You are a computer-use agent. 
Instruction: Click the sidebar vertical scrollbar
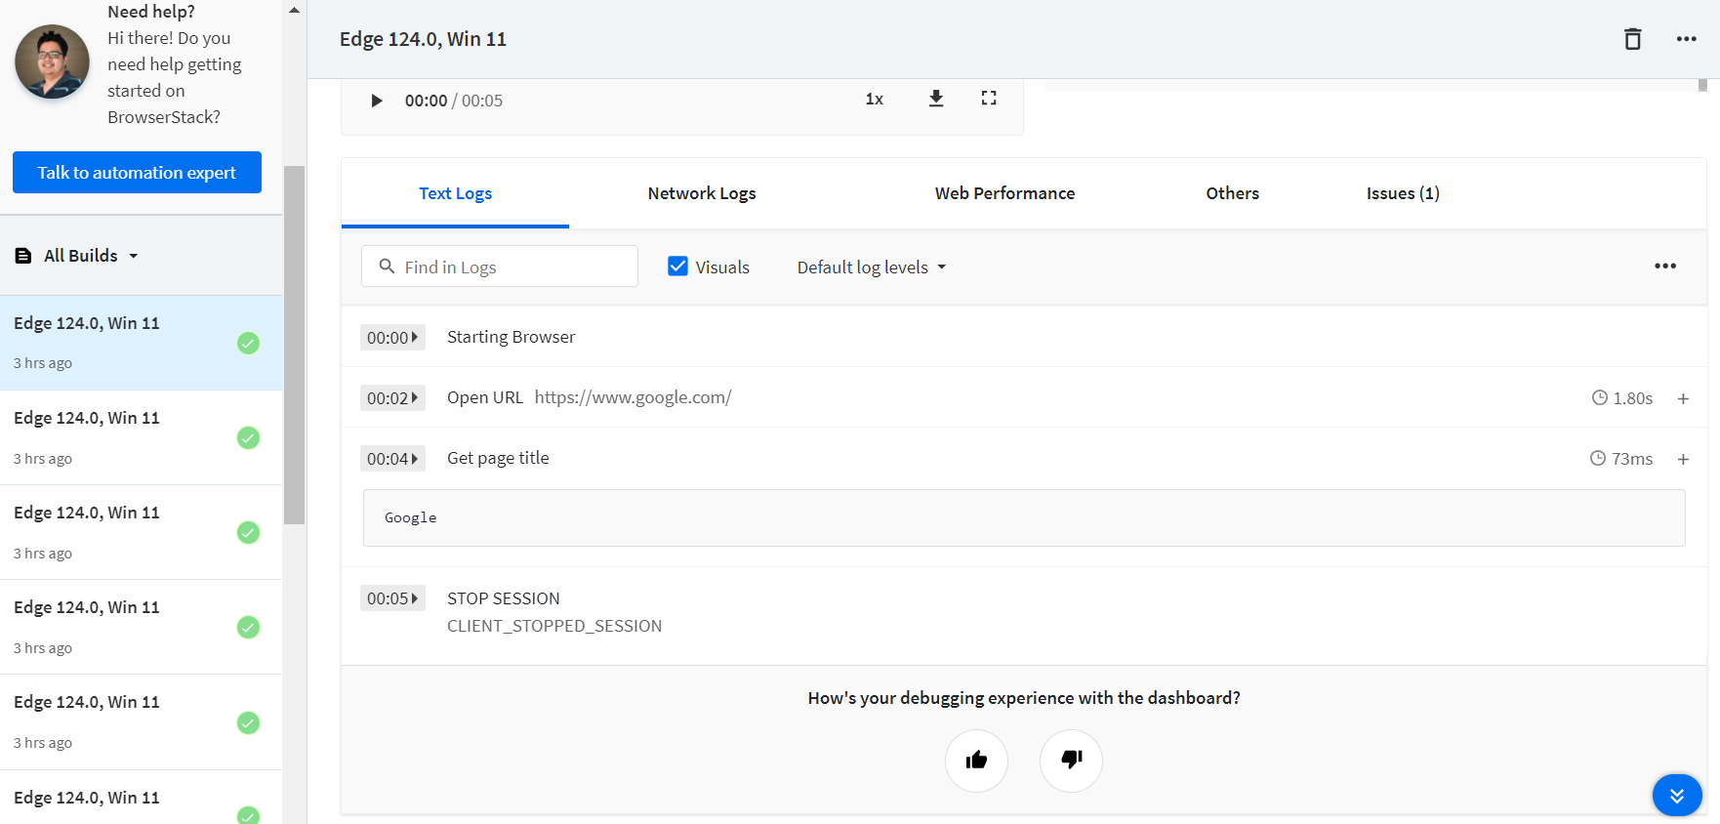[x=294, y=345]
